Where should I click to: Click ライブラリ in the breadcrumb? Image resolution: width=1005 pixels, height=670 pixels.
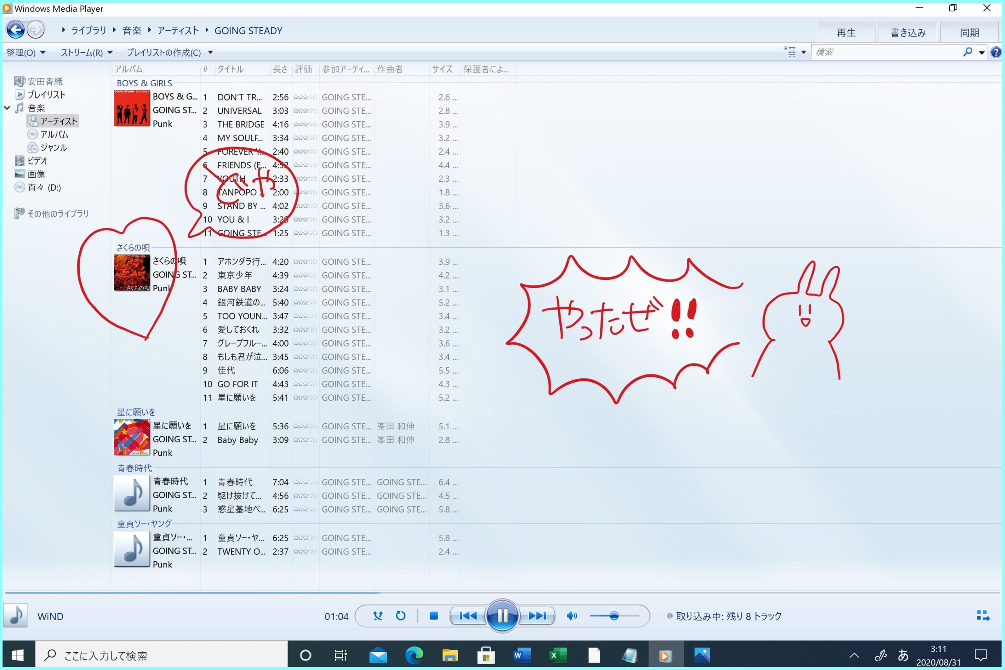tap(88, 30)
